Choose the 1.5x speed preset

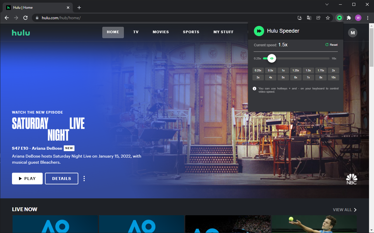tap(308, 70)
